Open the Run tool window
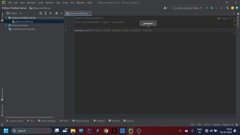 coord(30,121)
